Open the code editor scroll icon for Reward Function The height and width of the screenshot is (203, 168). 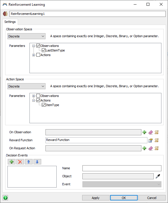tap(157, 140)
